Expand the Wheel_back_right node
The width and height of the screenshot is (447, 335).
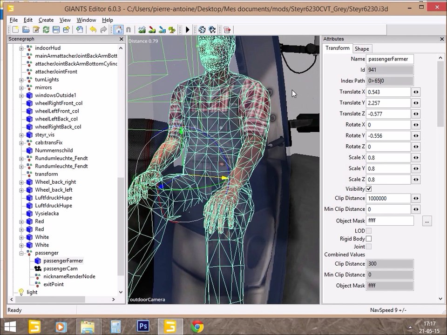[x=21, y=182]
